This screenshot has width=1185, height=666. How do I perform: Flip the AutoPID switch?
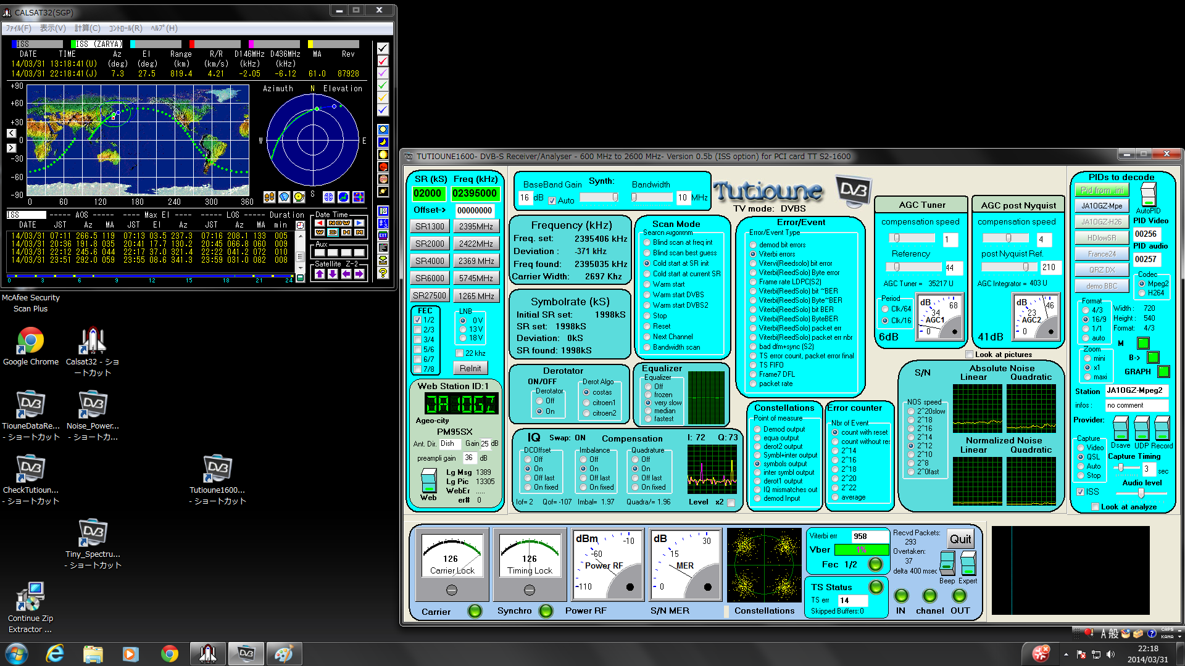(x=1148, y=194)
